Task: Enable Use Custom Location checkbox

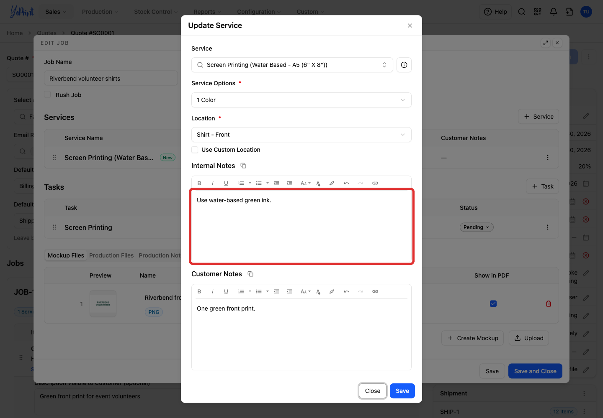Action: [195, 150]
